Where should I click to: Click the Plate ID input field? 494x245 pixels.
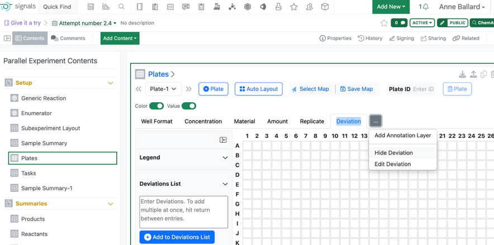(424, 89)
